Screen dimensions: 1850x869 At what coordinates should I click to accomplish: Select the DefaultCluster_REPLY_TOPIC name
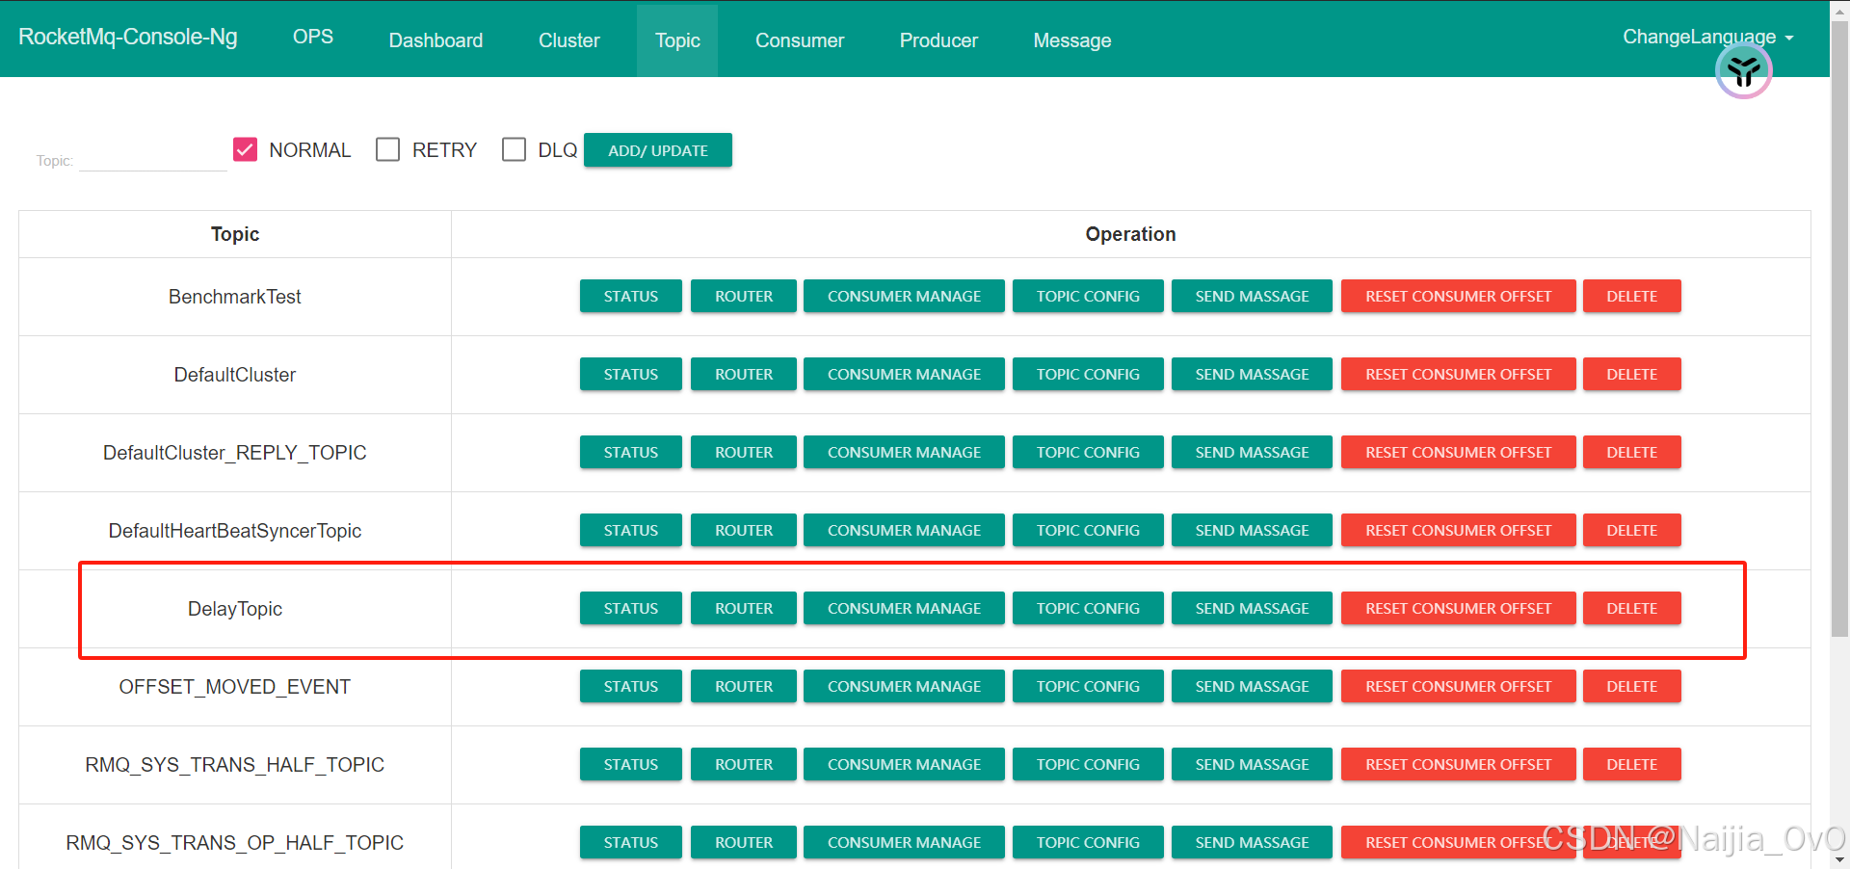point(235,453)
